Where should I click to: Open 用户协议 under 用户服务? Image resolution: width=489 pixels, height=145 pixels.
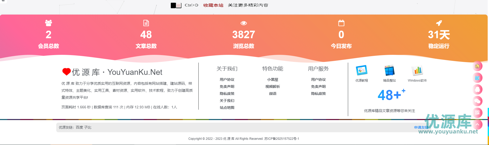click(318, 80)
